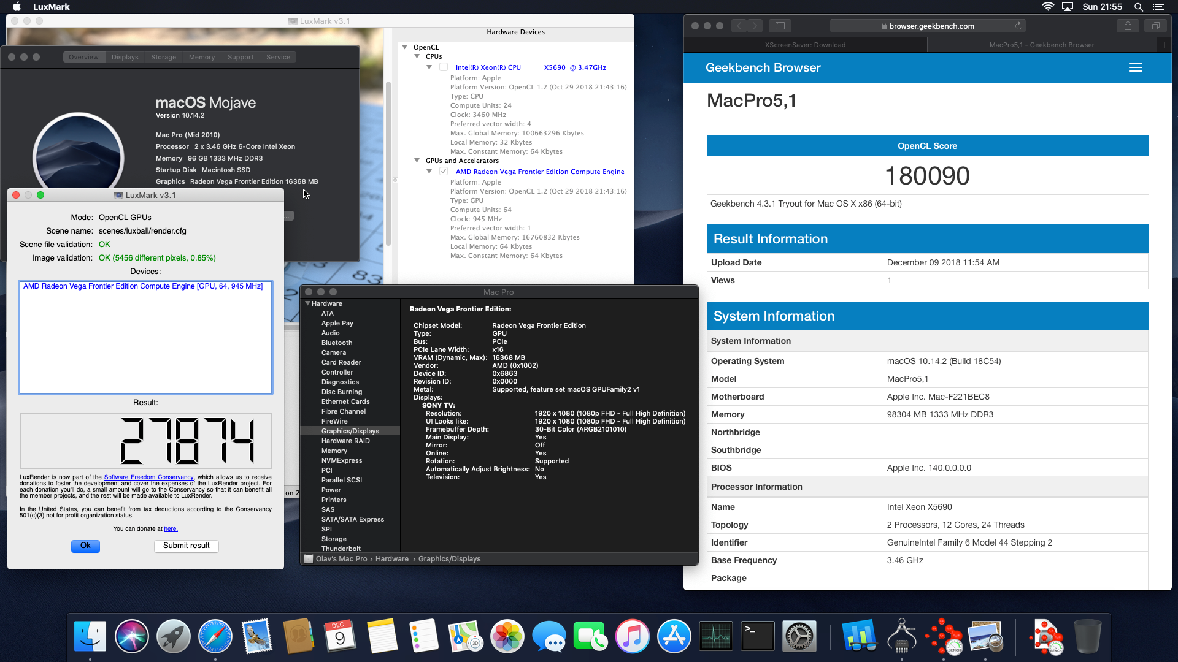Open Safari show all tabs icon
The width and height of the screenshot is (1178, 662).
point(1155,26)
